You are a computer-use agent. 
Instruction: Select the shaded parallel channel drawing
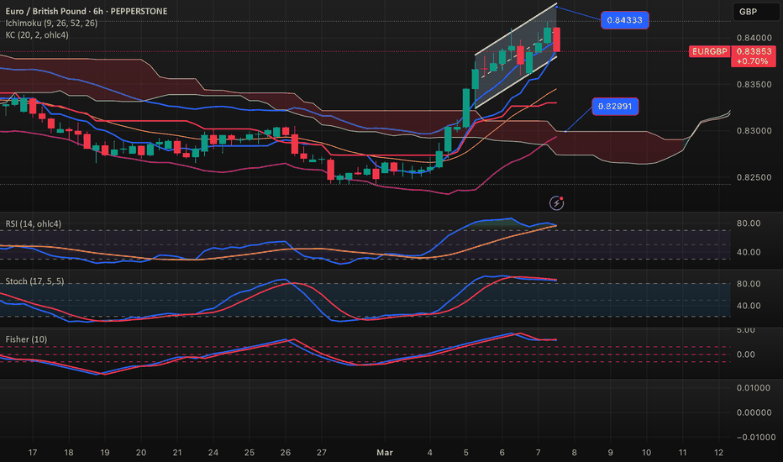pos(516,56)
